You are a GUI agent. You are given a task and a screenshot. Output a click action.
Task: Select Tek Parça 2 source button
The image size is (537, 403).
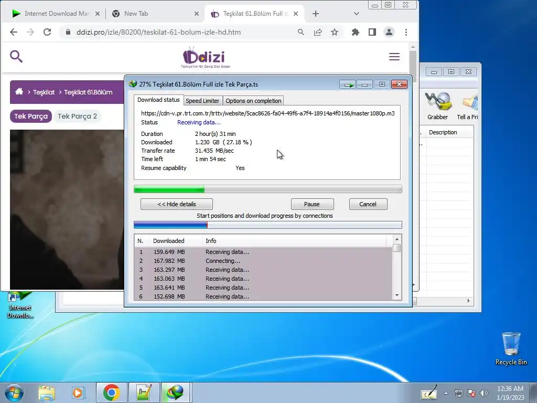pos(78,116)
